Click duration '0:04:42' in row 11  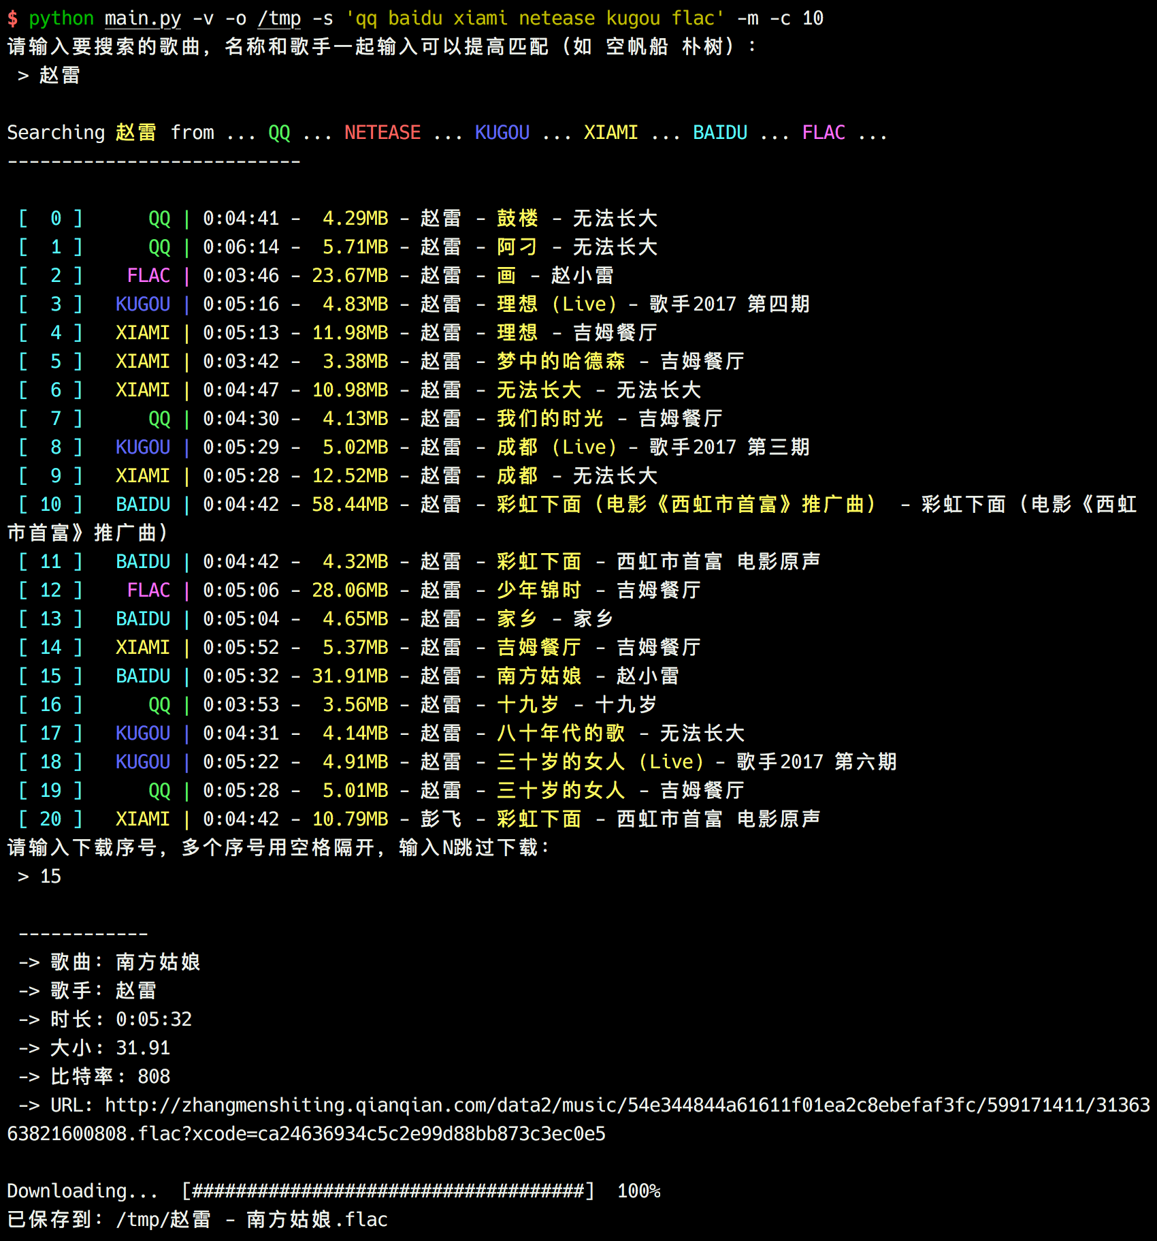pos(241,561)
